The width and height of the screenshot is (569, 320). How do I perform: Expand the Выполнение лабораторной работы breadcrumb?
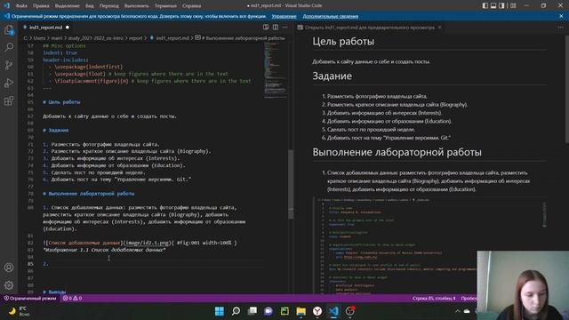[243, 38]
